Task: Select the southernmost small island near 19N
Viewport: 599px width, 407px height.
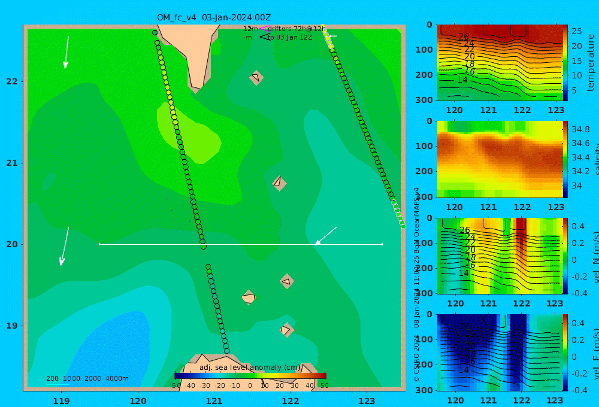Action: click(x=286, y=330)
